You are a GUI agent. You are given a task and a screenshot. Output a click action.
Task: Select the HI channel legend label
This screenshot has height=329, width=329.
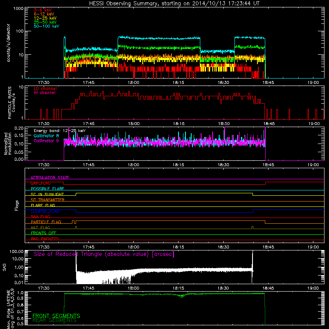(44, 93)
